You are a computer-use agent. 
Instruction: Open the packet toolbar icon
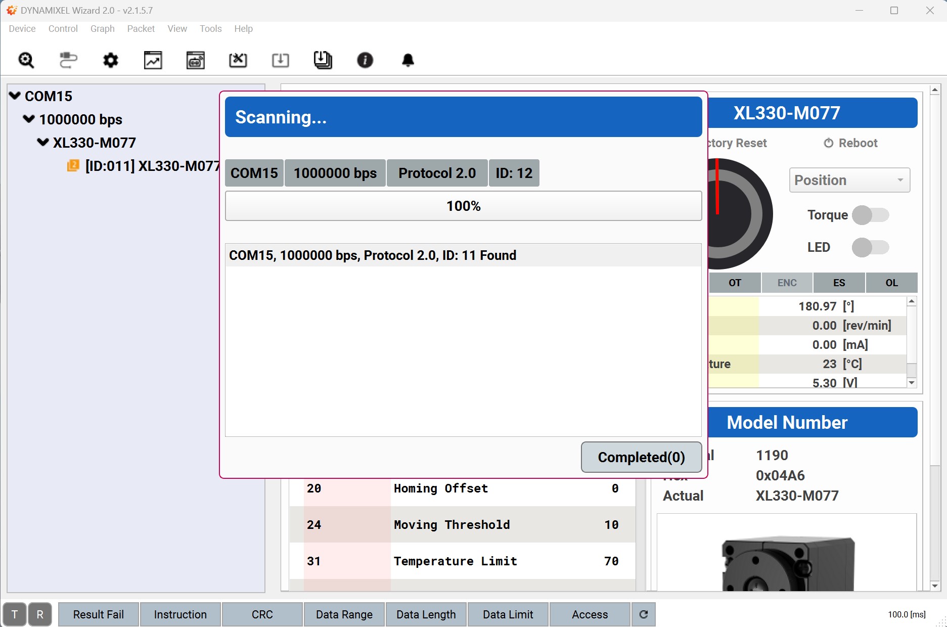195,60
